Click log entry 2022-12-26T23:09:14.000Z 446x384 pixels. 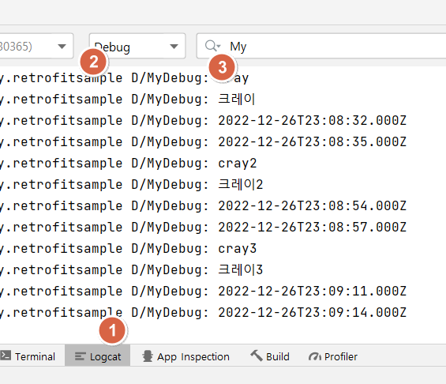coord(312,313)
